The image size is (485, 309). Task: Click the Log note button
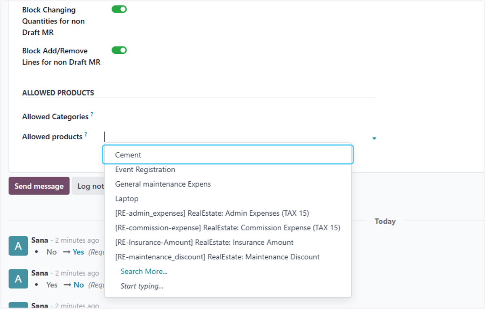point(88,186)
